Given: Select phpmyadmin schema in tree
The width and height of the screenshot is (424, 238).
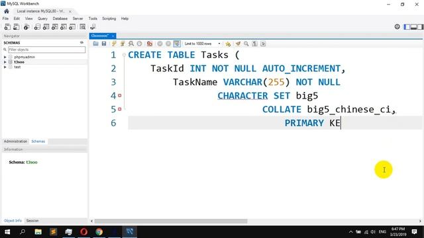Looking at the screenshot, I should tap(25, 57).
